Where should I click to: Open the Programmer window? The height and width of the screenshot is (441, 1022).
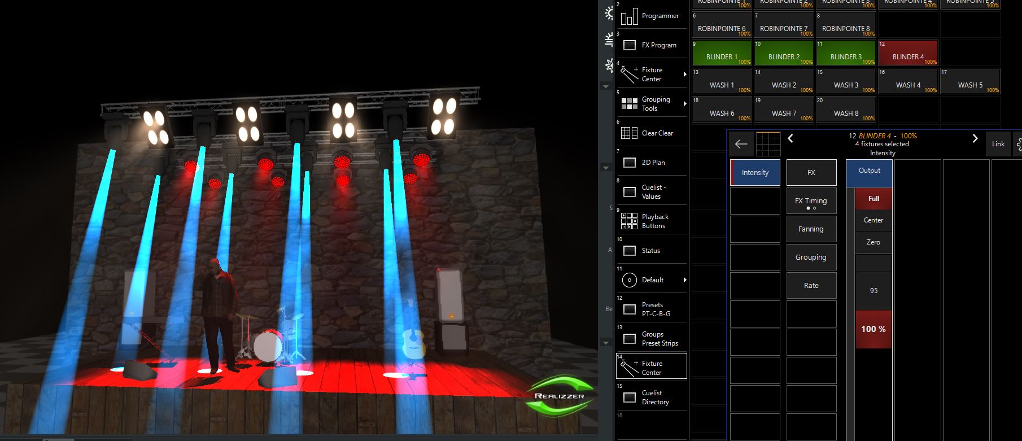point(651,16)
